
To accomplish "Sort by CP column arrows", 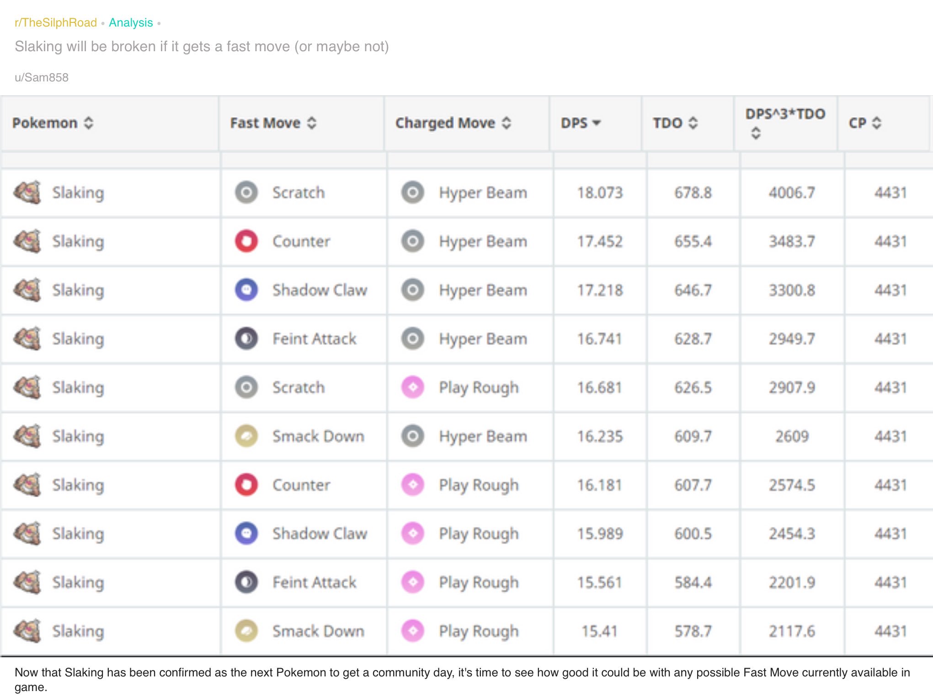I will [876, 123].
